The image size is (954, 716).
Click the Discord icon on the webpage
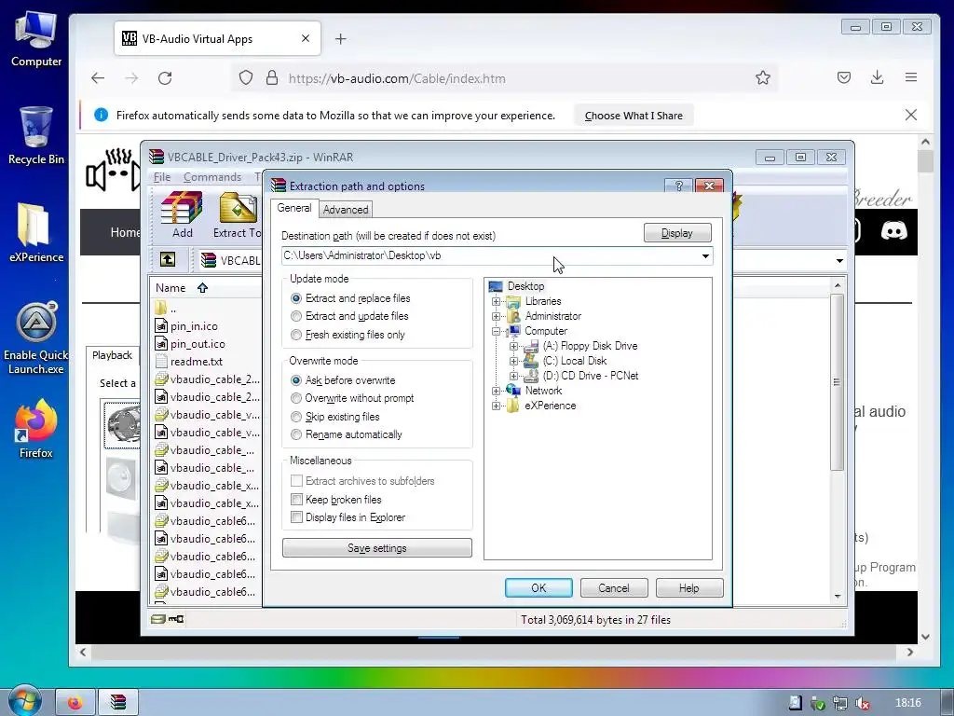(893, 231)
